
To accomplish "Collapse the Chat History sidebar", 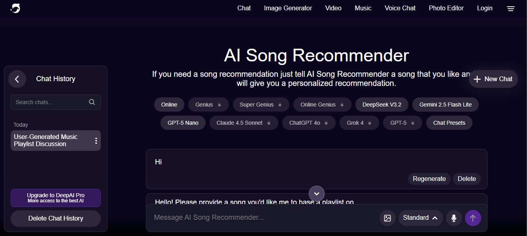I will point(17,79).
